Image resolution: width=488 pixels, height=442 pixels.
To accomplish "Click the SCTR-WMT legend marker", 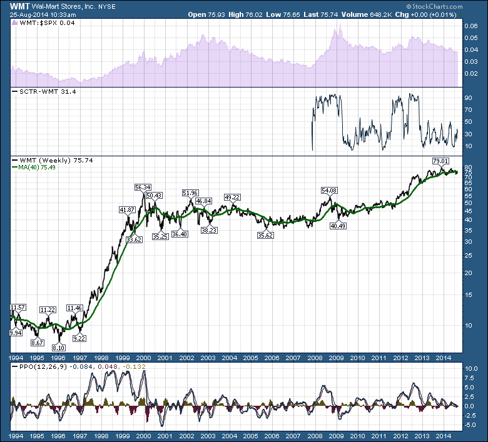I will 15,92.
